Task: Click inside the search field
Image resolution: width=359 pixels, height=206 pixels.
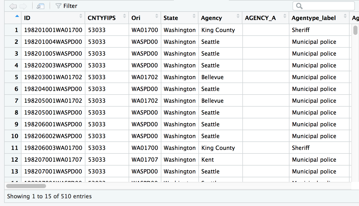Action: (x=327, y=6)
